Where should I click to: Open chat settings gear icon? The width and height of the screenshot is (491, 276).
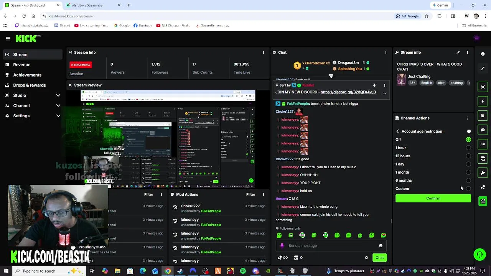pyautogui.click(x=366, y=258)
